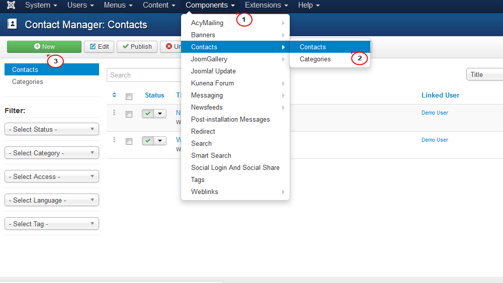
Task: Open Demo User link in second row
Action: (435, 140)
